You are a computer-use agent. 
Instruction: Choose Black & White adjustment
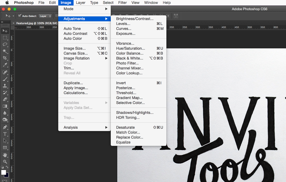pos(139,58)
